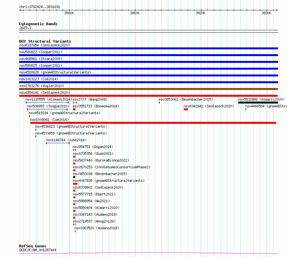Click the 3810k ruler label

pos(135,13)
